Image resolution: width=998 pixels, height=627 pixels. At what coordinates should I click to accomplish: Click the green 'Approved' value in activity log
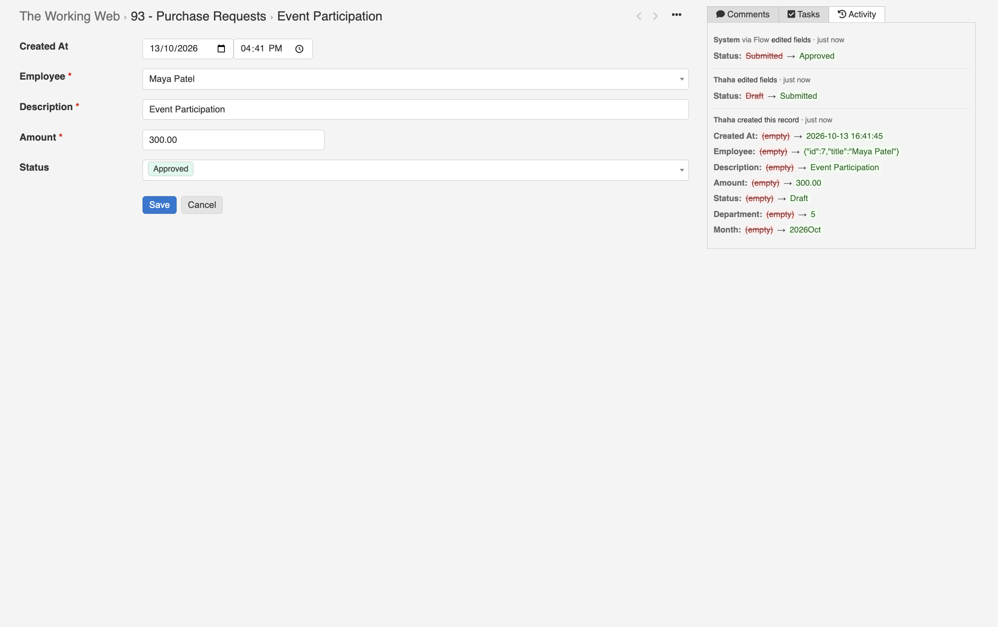click(817, 56)
